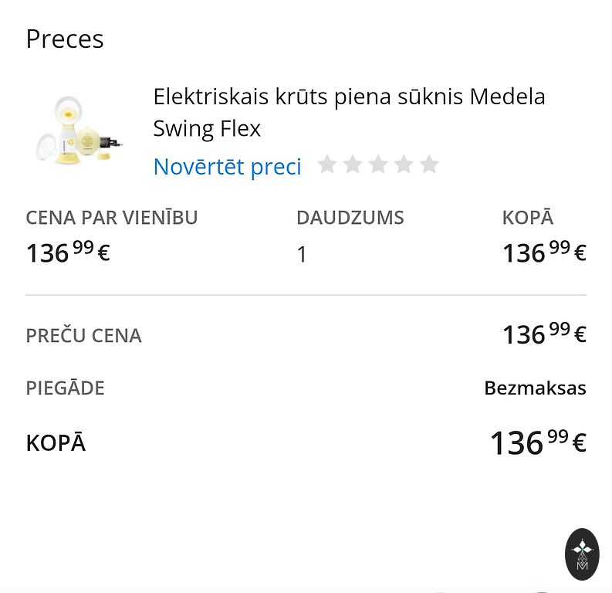Click the quantity value under DAUDZUMS

302,254
